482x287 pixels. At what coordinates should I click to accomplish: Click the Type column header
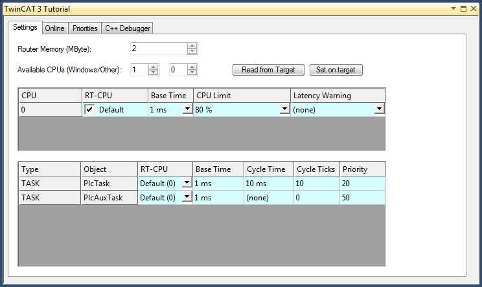(x=50, y=169)
